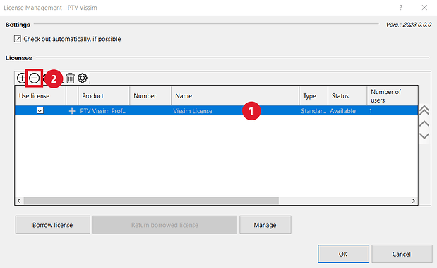The width and height of the screenshot is (437, 268).
Task: Click right arrow of horizontal scrollbar
Action: click(413, 201)
